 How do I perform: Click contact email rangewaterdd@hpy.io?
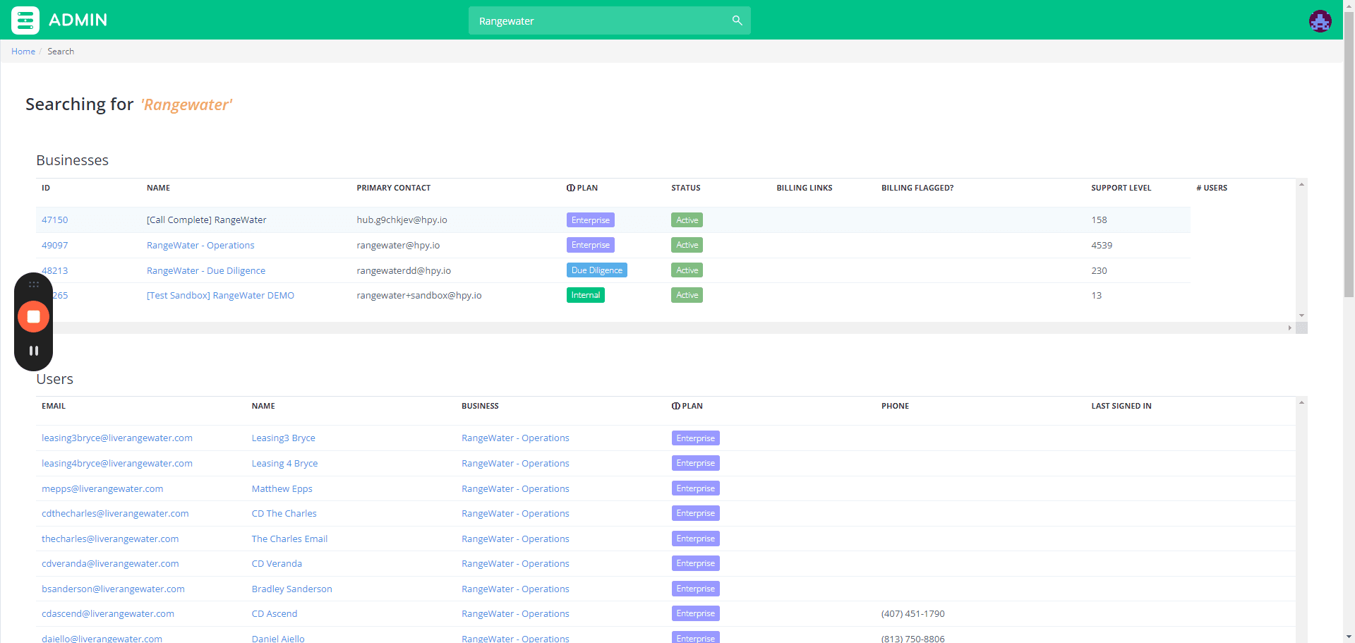tap(404, 271)
